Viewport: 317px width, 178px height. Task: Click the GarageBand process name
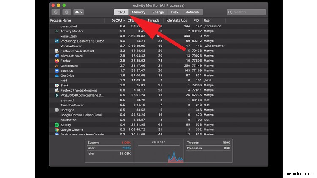coord(69,66)
